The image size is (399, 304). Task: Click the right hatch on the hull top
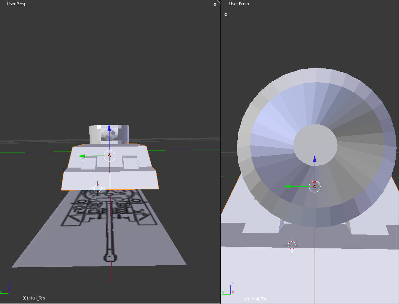coord(131,163)
